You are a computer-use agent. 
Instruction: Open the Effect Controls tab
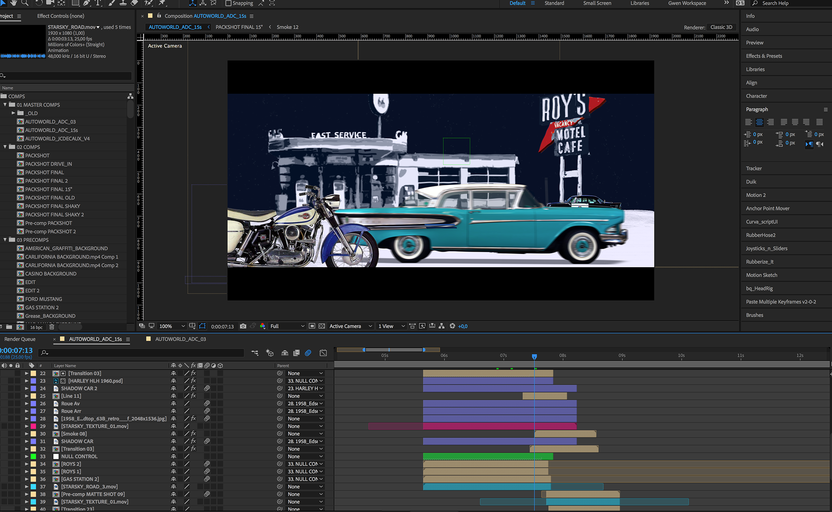61,16
